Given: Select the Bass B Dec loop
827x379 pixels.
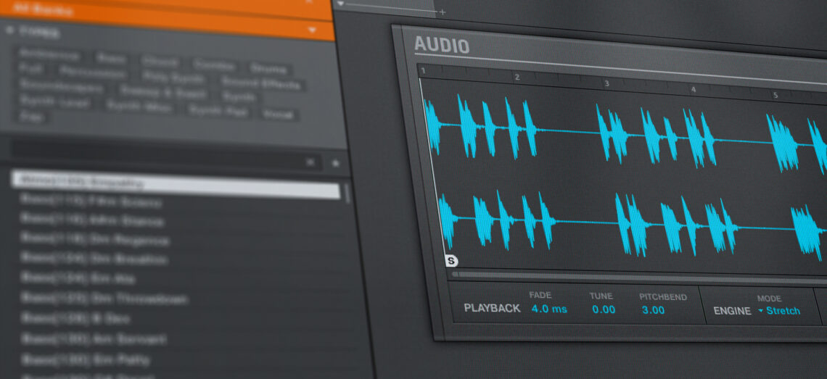Looking at the screenshot, I should pos(75,318).
